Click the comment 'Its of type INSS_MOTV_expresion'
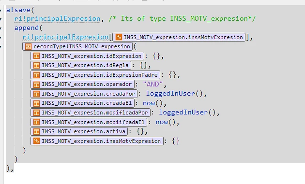 182,19
